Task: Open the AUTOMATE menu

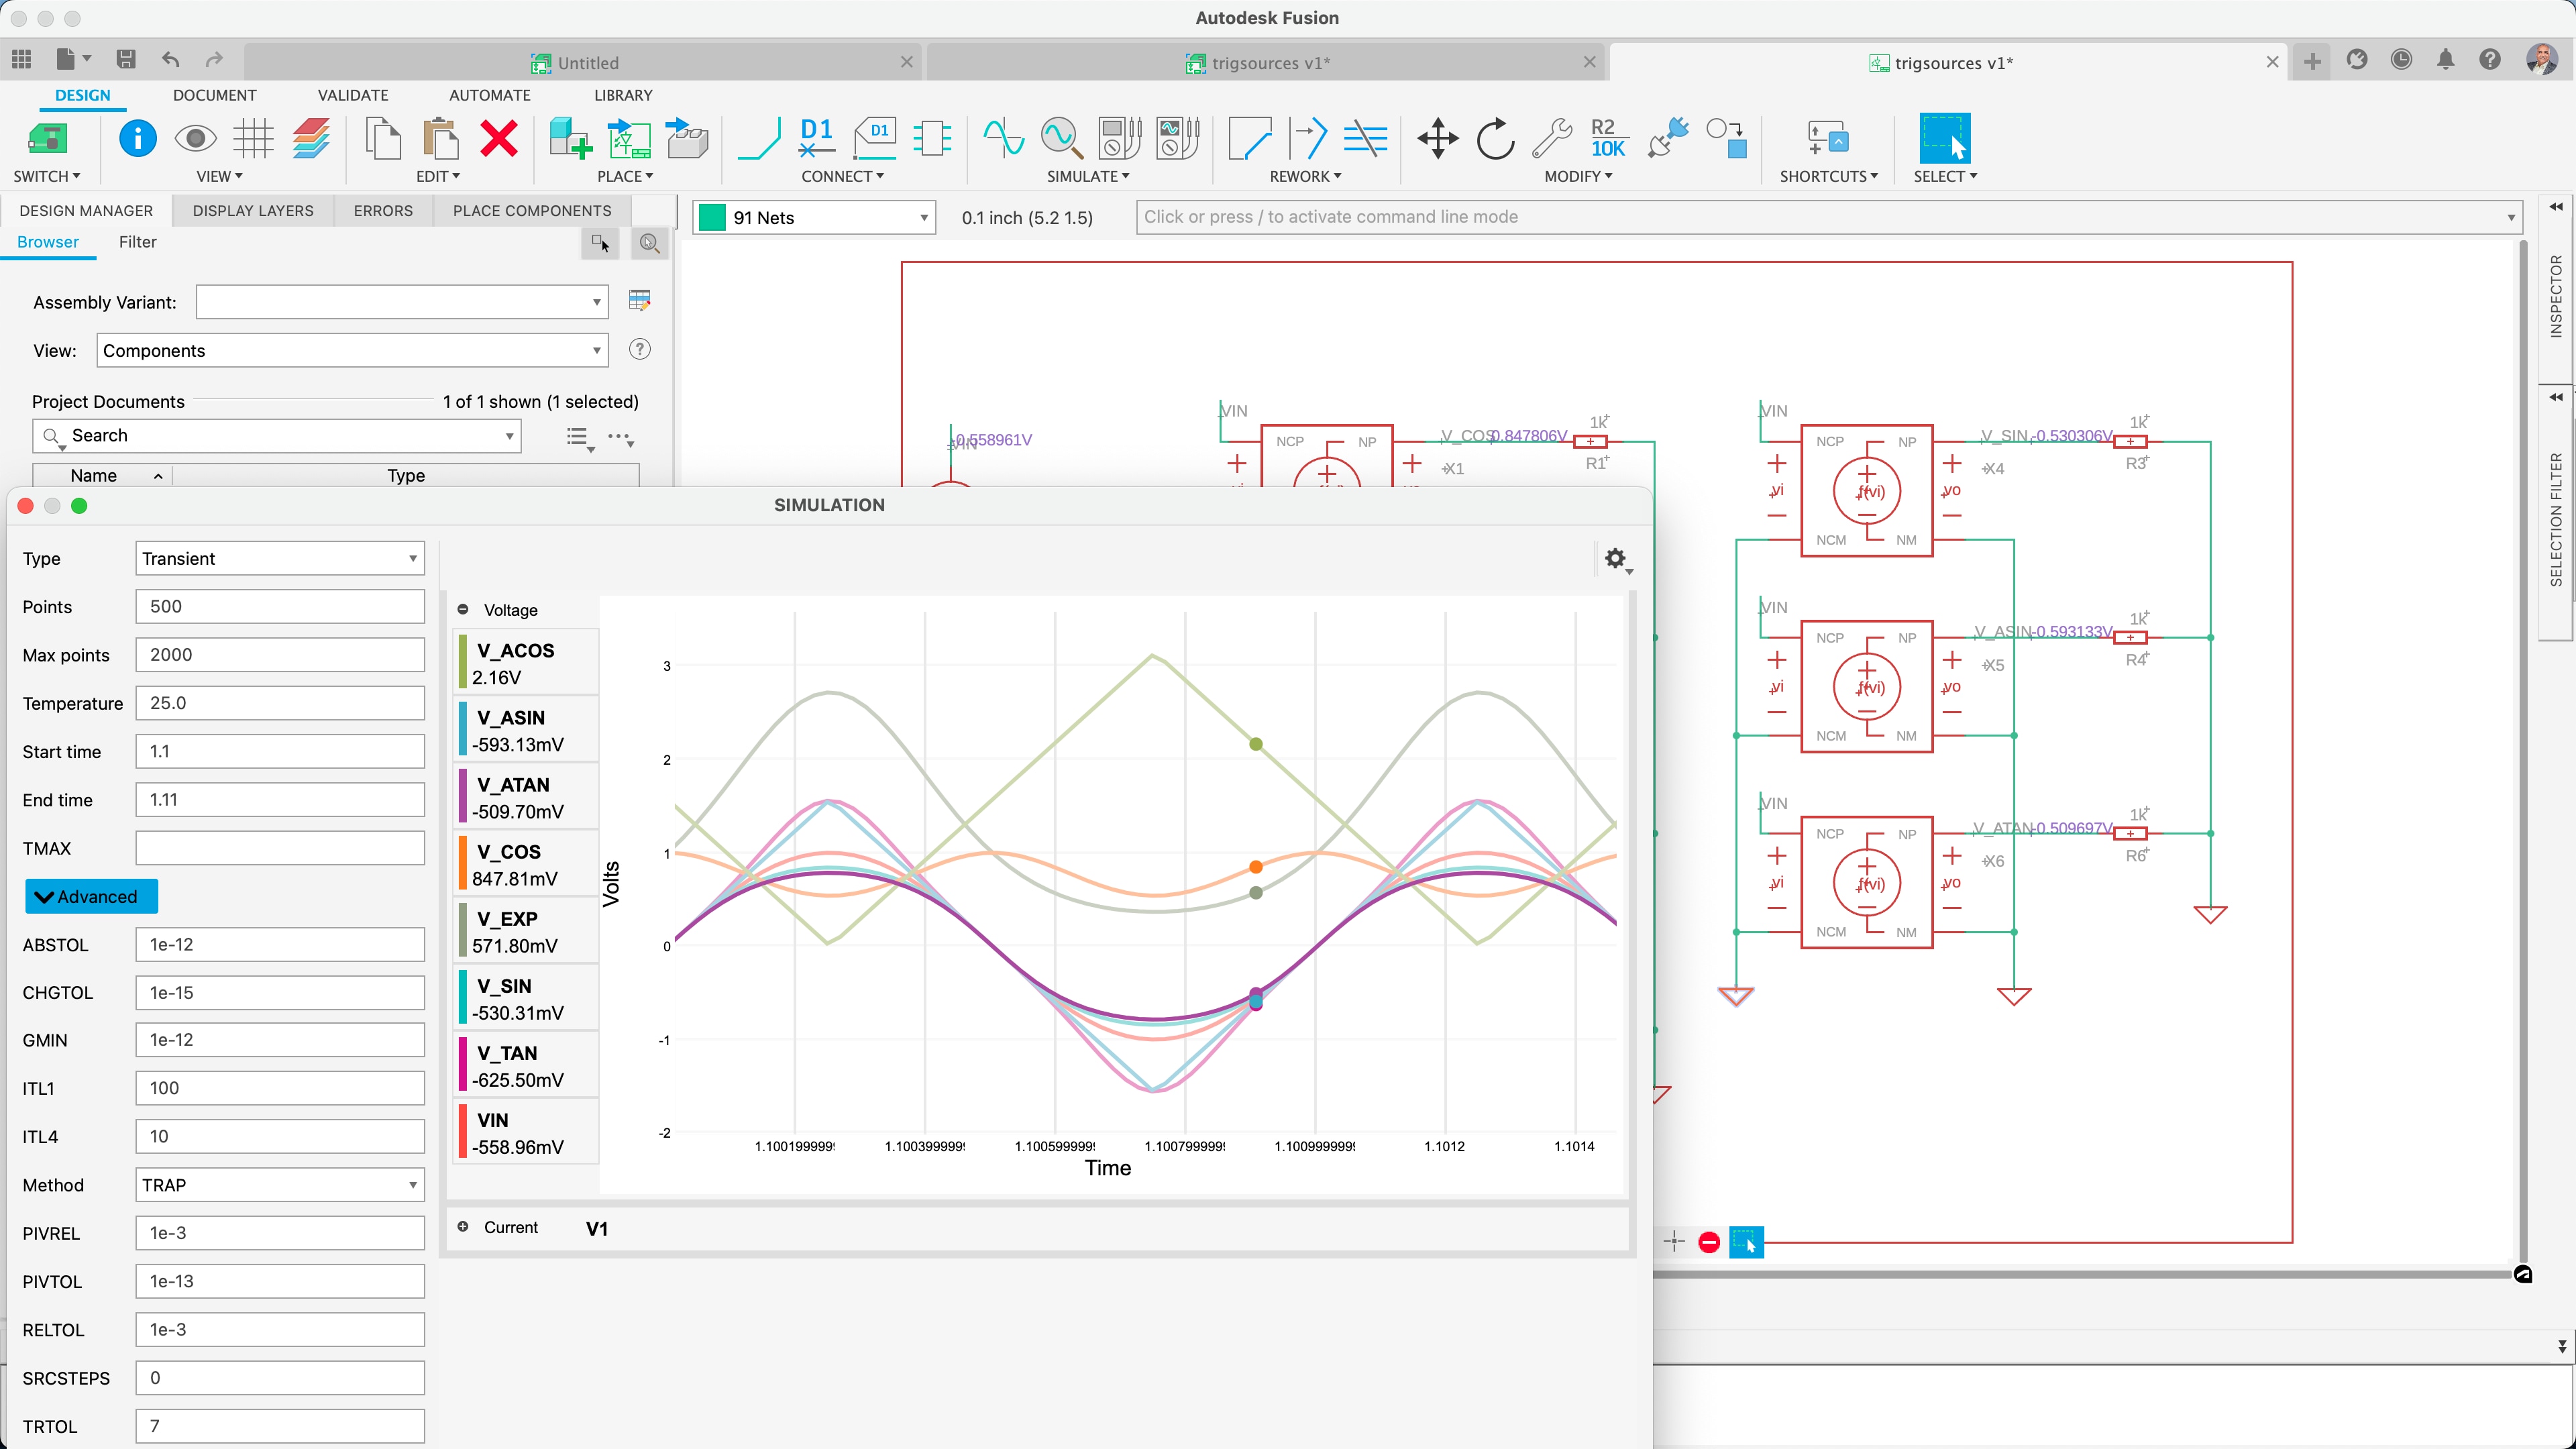Action: pos(489,95)
